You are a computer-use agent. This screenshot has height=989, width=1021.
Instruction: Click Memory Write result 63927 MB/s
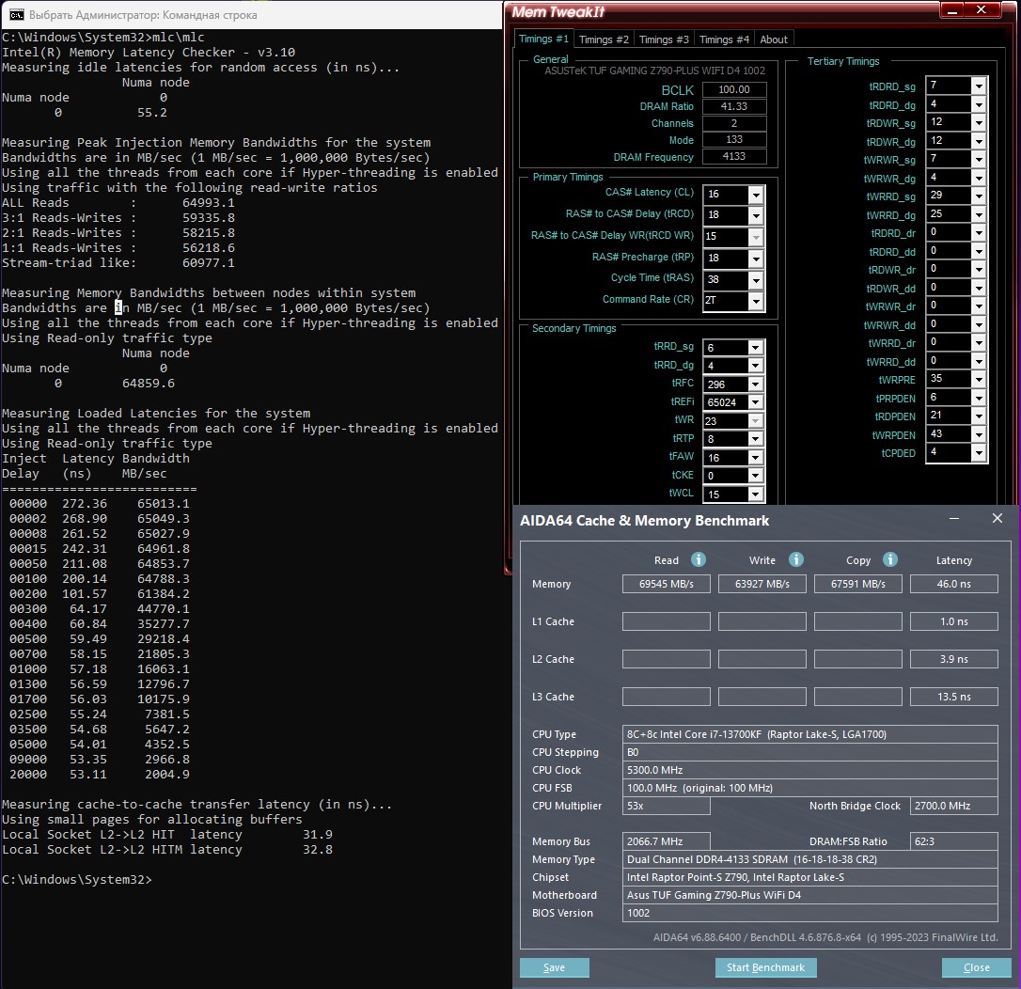click(762, 584)
